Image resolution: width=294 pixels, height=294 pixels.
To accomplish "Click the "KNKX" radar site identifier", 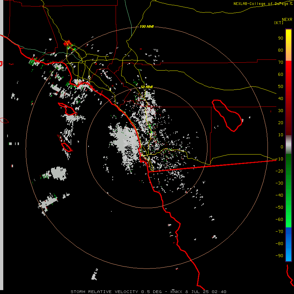I will click(176, 292).
